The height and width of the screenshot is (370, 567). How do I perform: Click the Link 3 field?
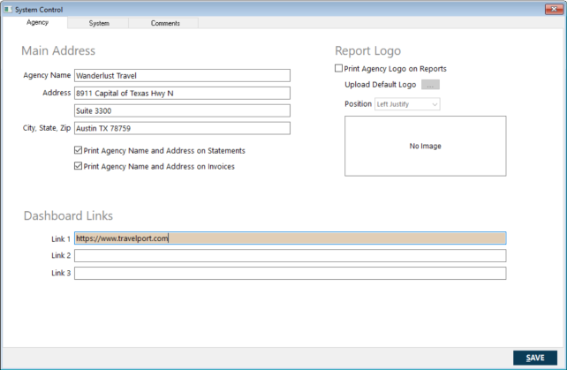290,274
